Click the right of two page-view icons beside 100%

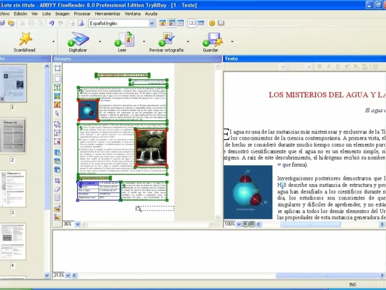coord(252,224)
